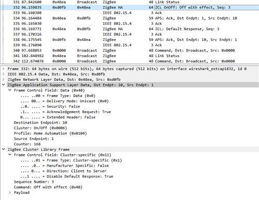Click destination 0xd0fb cell in packet 334
Viewport: 259px width, 200px height.
coord(84,18)
